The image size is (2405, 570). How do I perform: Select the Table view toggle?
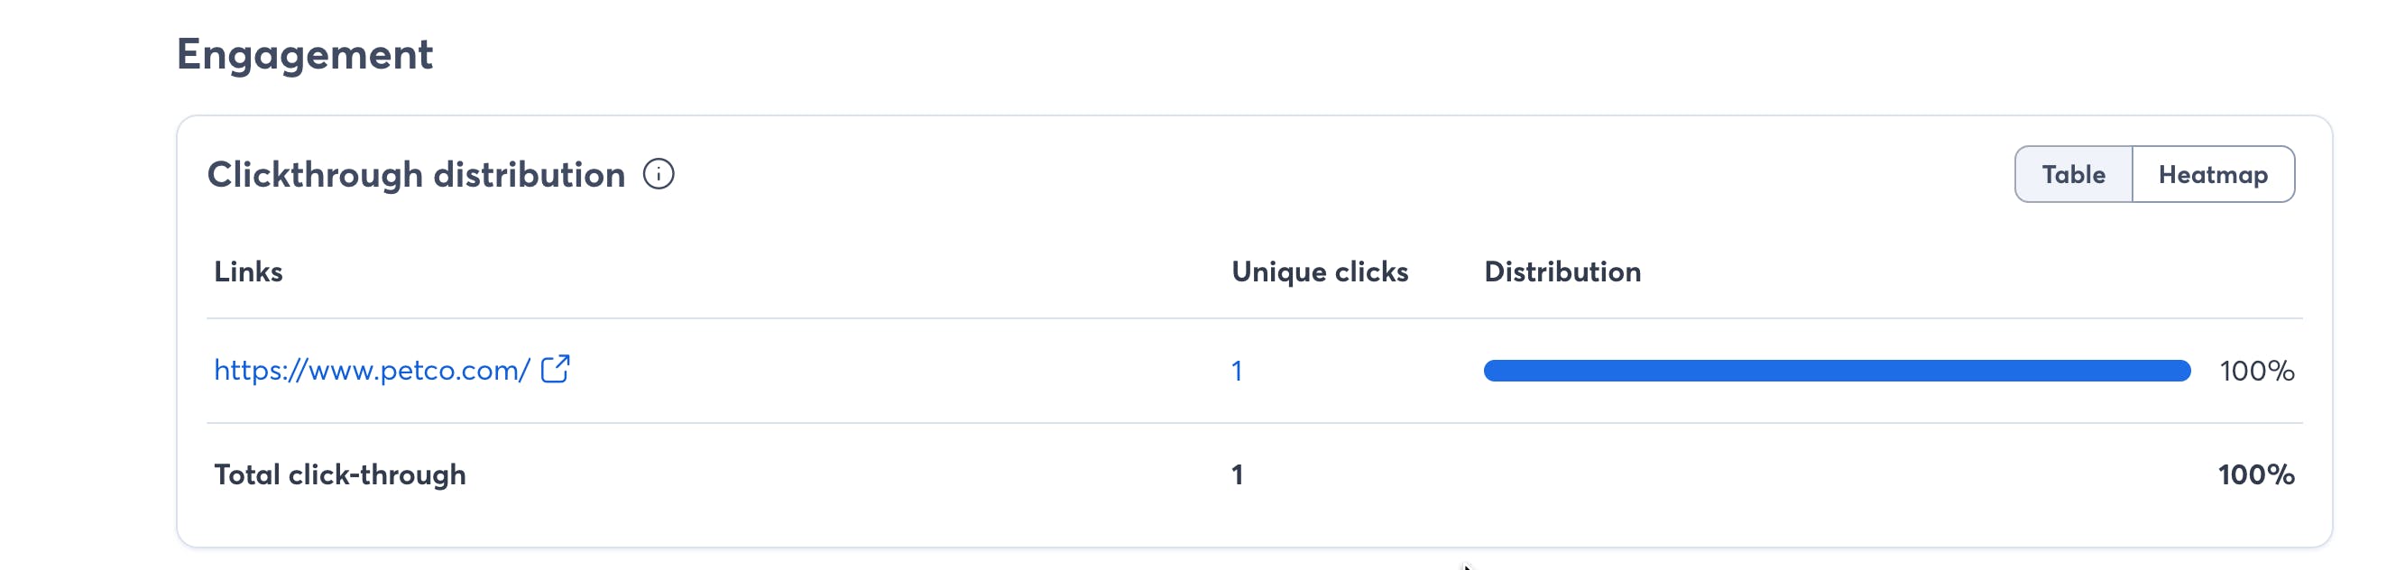point(2073,174)
